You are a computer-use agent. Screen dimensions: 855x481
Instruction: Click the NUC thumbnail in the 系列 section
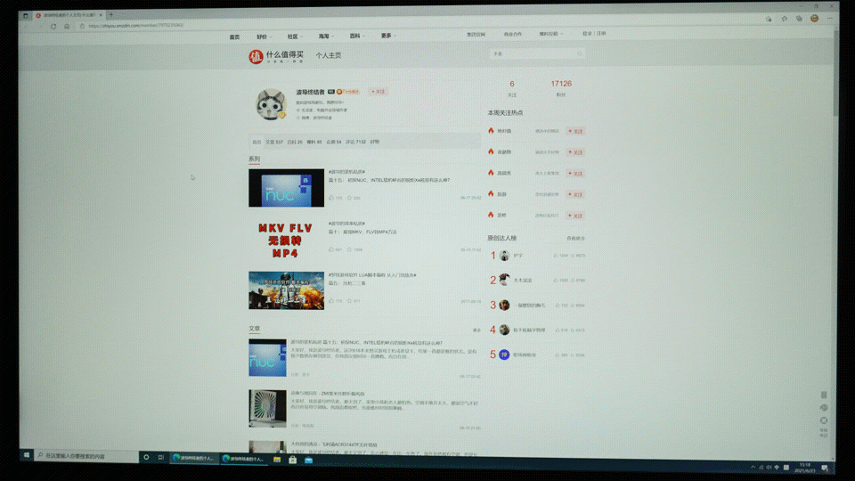(x=286, y=188)
